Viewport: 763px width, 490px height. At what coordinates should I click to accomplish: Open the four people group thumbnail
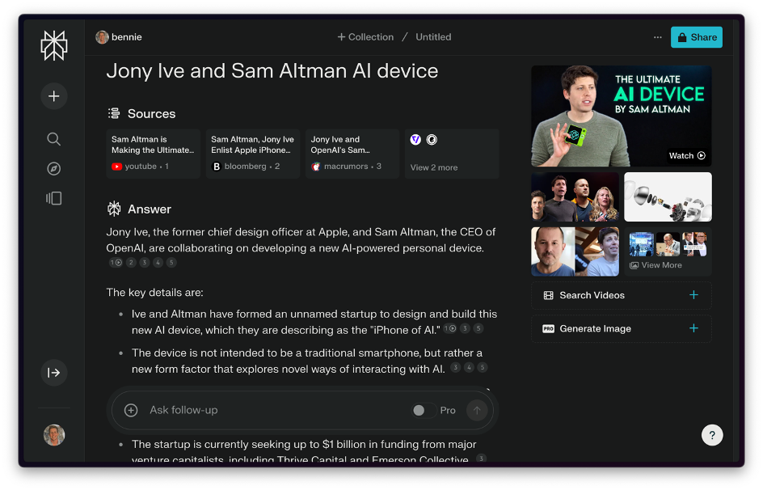[575, 197]
